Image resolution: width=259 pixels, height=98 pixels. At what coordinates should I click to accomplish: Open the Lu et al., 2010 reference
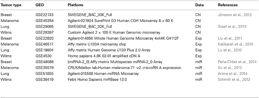[230, 50]
